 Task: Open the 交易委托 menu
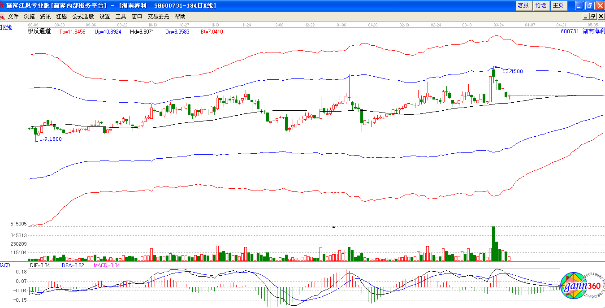point(158,16)
